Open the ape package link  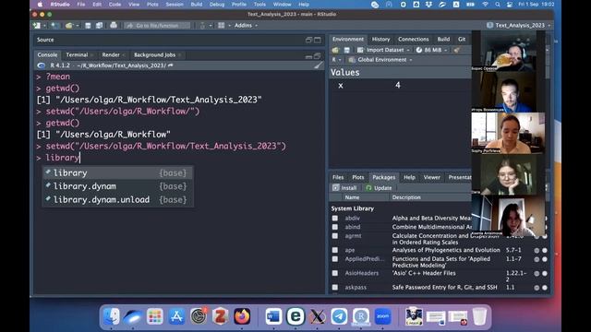point(350,250)
